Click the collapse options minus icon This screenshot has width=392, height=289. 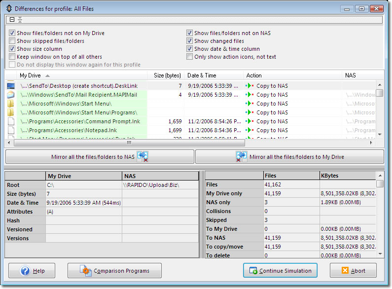tap(12, 20)
